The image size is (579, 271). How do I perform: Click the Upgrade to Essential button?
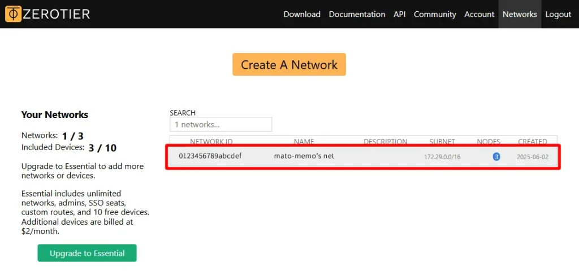tap(87, 253)
